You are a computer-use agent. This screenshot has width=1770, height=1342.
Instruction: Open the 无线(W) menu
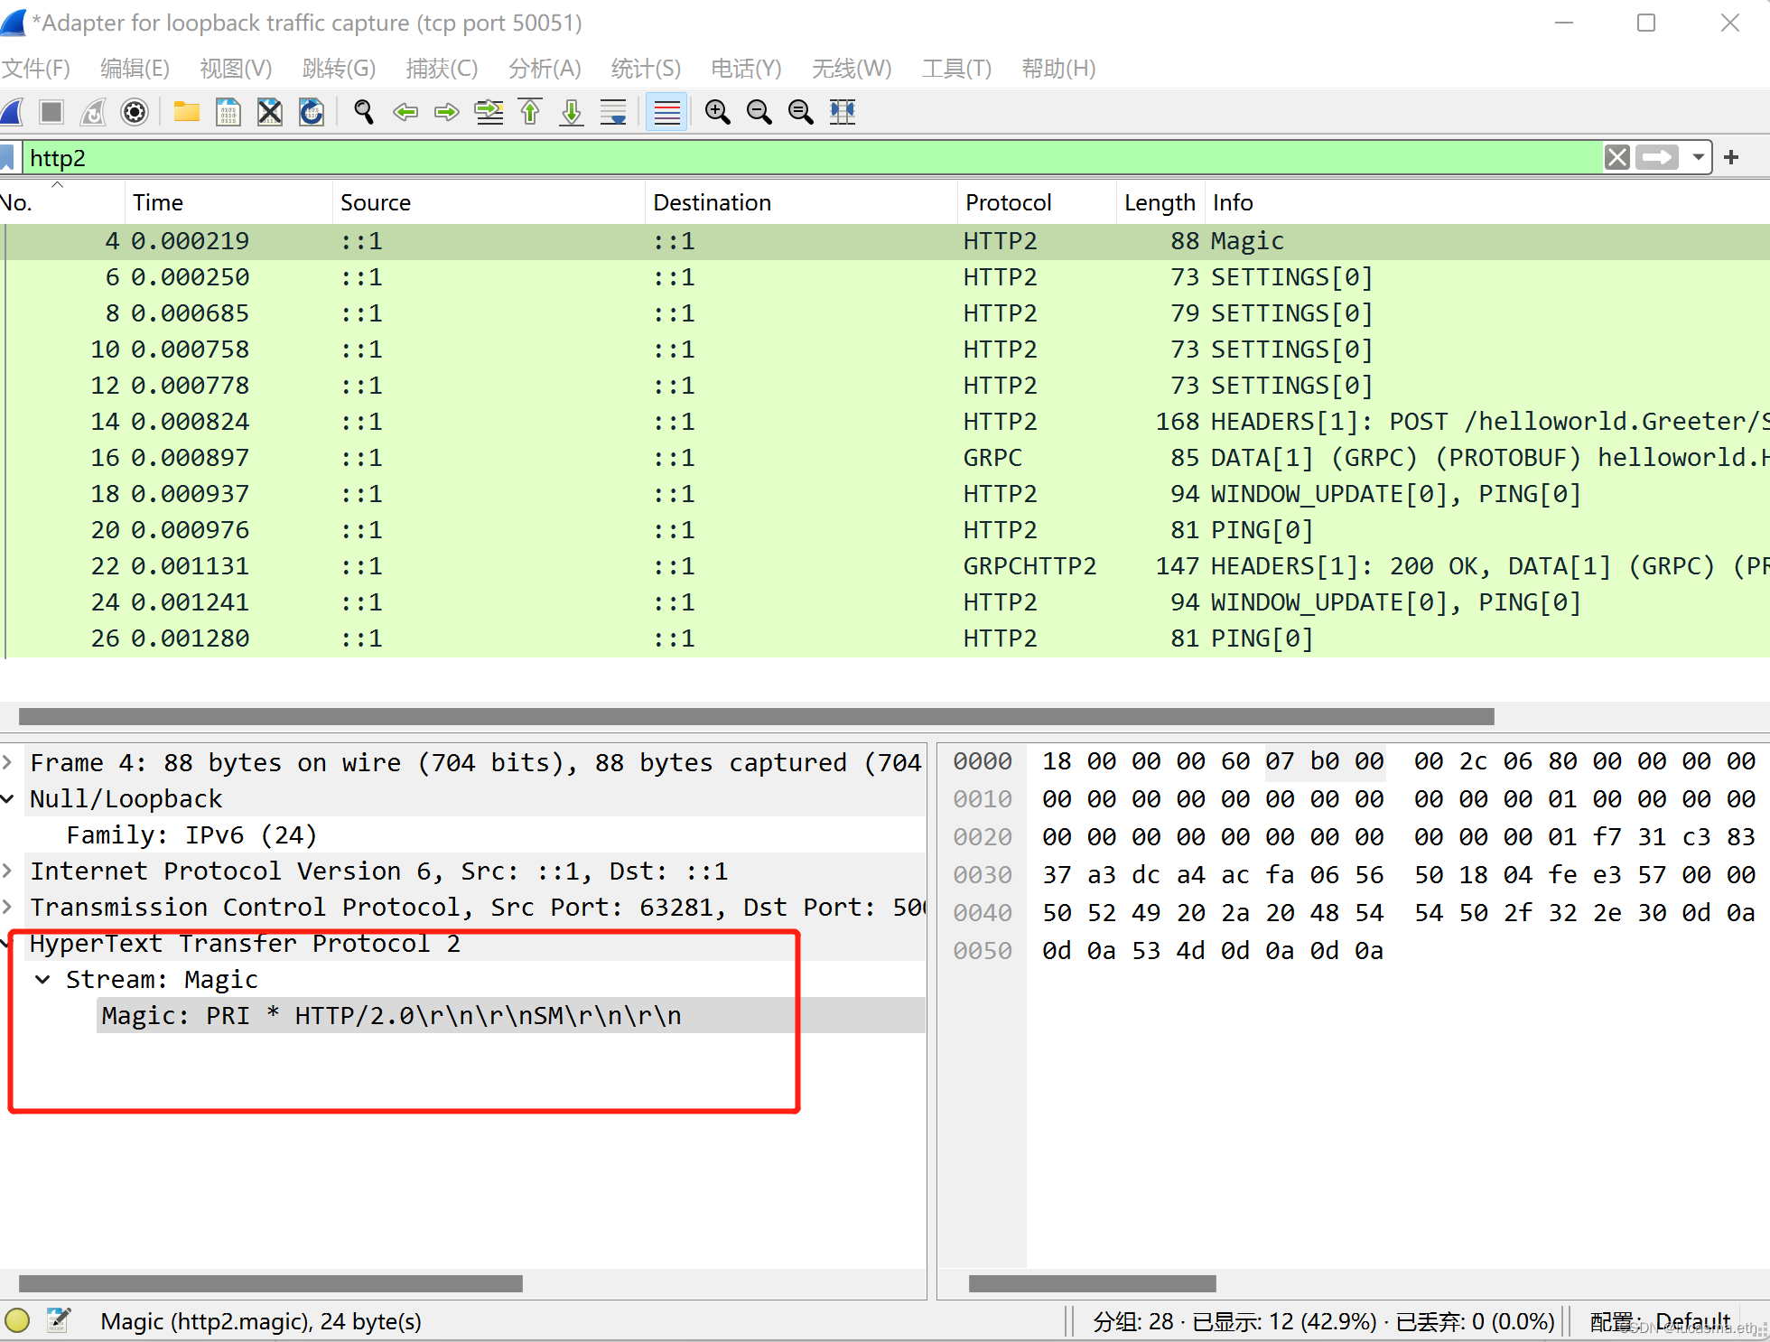852,69
